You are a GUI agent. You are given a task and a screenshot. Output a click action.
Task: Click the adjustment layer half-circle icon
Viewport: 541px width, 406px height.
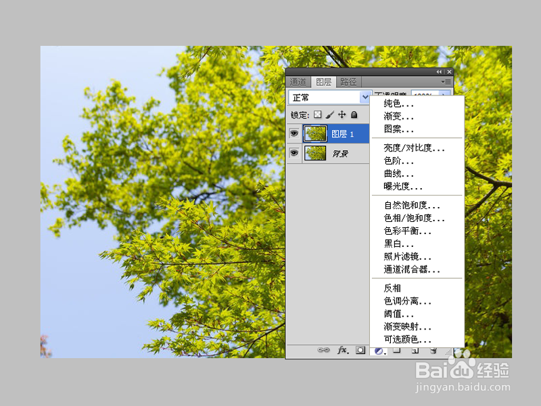(x=379, y=351)
